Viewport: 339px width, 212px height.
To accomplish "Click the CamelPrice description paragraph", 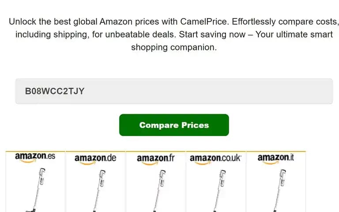I will 174,34.
